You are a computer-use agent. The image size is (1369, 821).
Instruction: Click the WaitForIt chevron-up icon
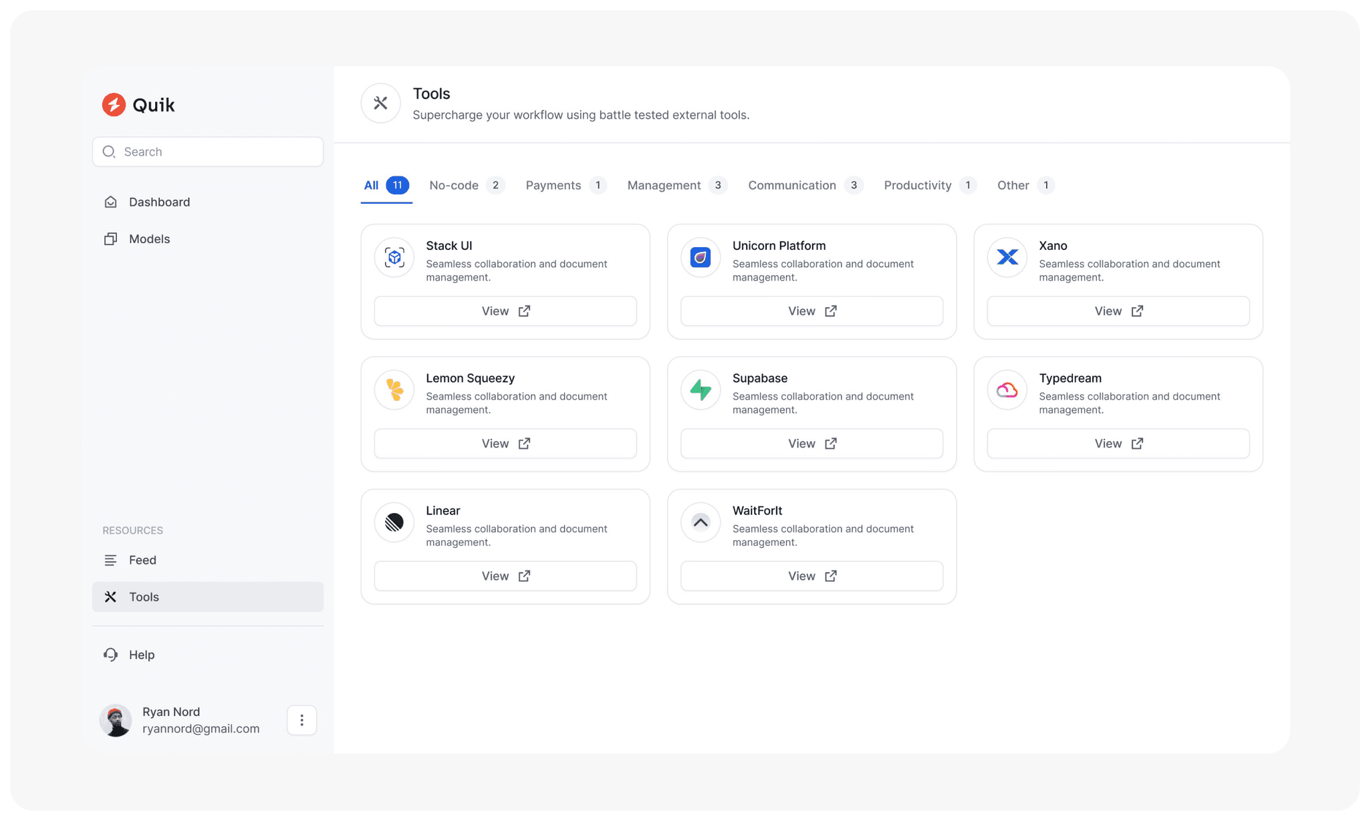[701, 522]
